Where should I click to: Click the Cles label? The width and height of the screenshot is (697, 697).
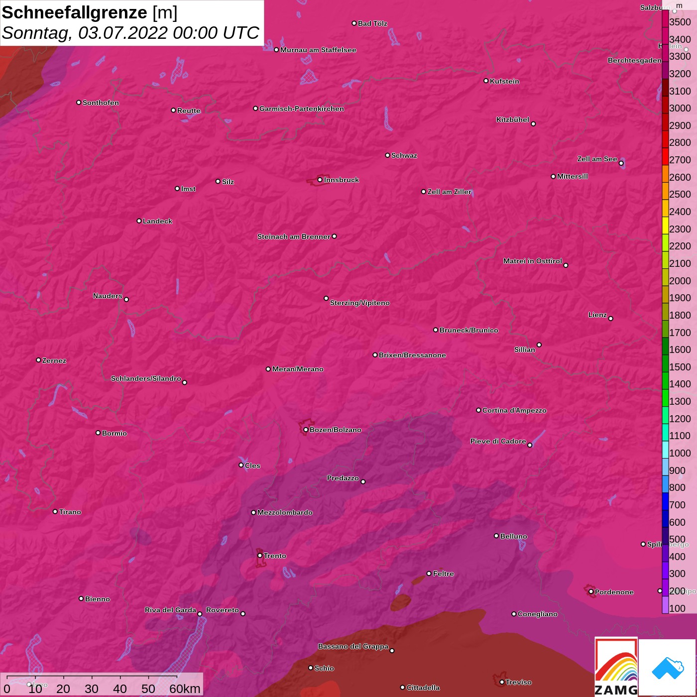pos(252,465)
